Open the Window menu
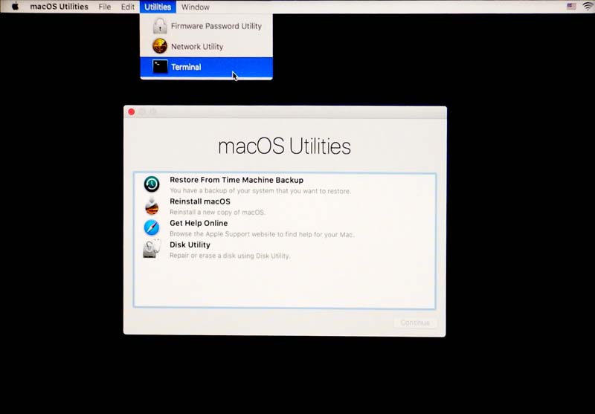The image size is (595, 414). pos(195,7)
